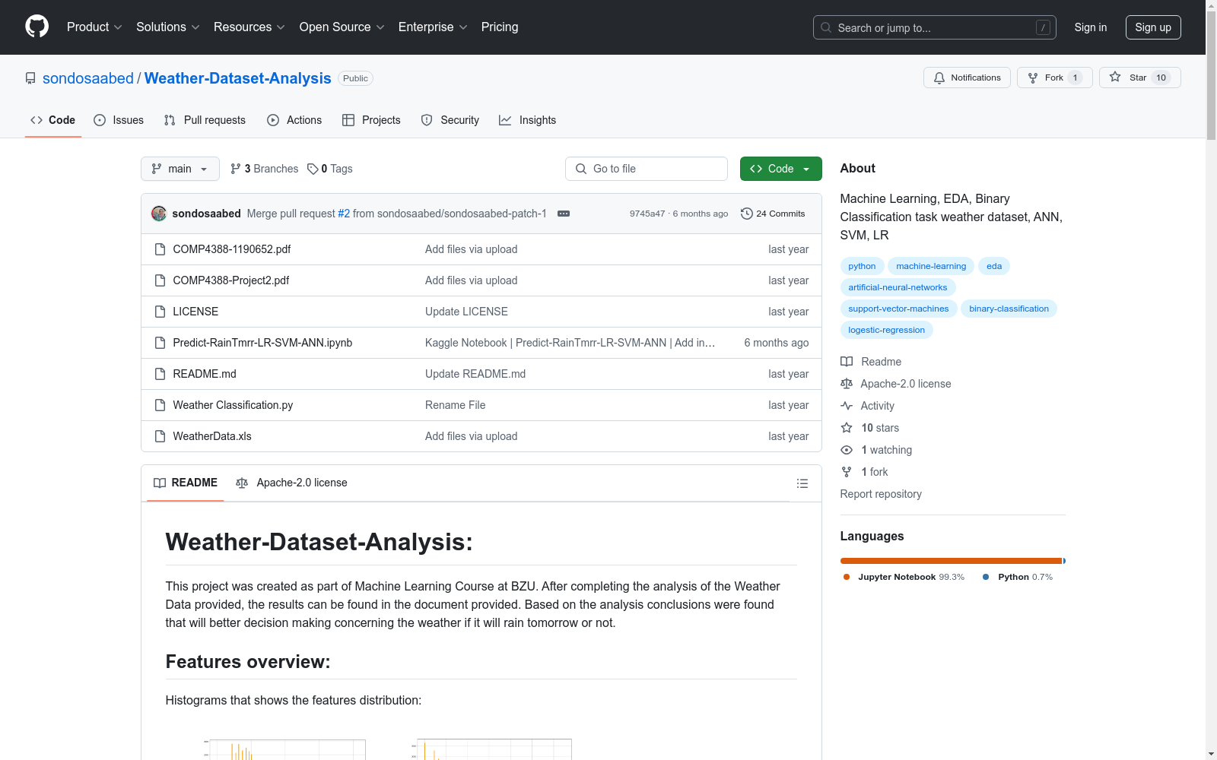Click the fork icon beside 1 fork
Image resolution: width=1217 pixels, height=760 pixels.
[847, 472]
